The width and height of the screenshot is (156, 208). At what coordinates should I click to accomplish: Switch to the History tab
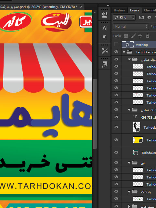click(119, 10)
